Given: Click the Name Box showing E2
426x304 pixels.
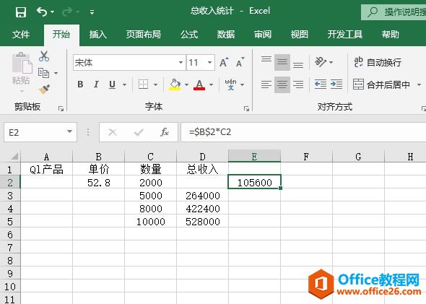Looking at the screenshot, I should click(40, 132).
